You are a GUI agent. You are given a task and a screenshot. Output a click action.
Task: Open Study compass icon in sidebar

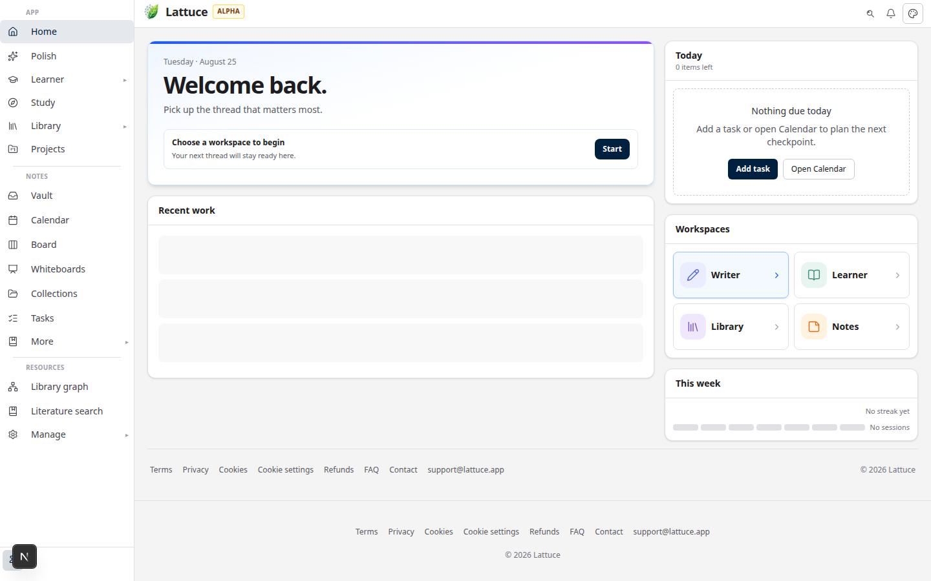pyautogui.click(x=13, y=103)
